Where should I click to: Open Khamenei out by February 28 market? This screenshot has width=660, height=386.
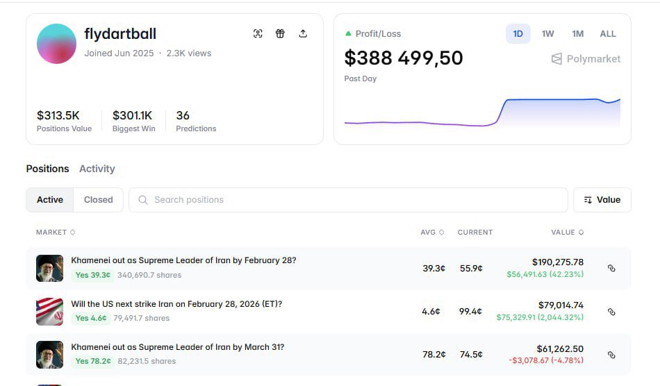tap(183, 260)
